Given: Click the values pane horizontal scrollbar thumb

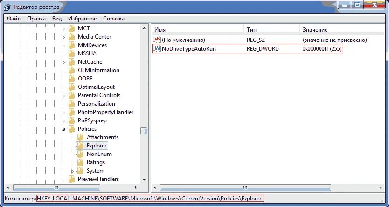Looking at the screenshot, I should click(x=245, y=187).
